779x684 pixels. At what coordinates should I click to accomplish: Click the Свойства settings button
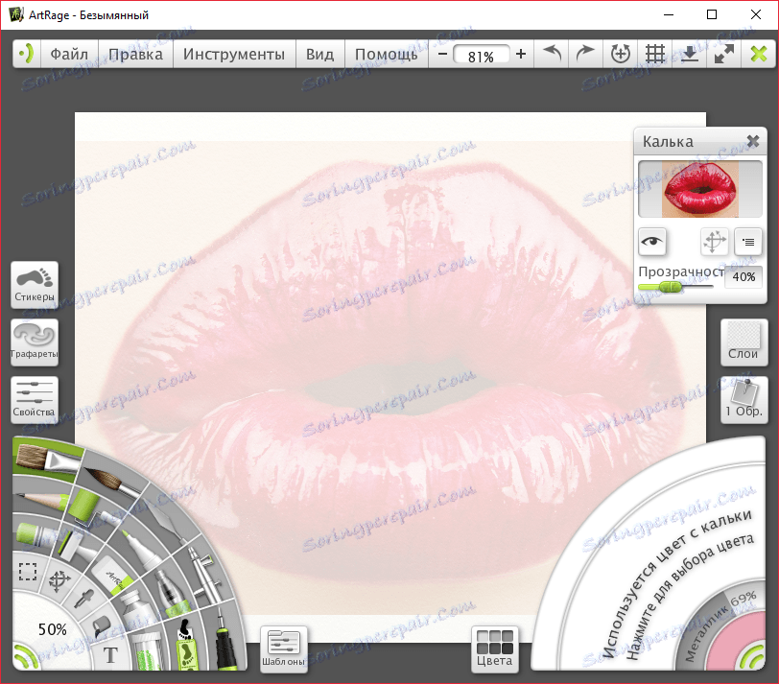[35, 399]
